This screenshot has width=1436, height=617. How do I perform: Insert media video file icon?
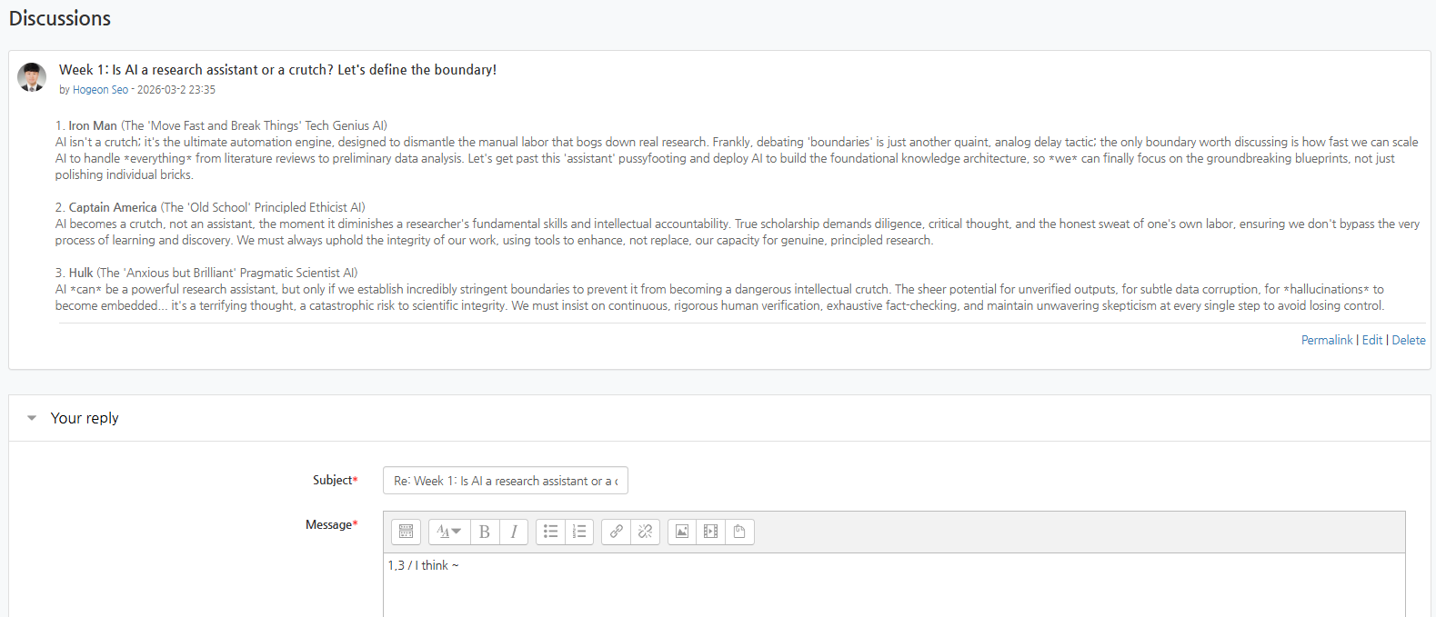[711, 532]
